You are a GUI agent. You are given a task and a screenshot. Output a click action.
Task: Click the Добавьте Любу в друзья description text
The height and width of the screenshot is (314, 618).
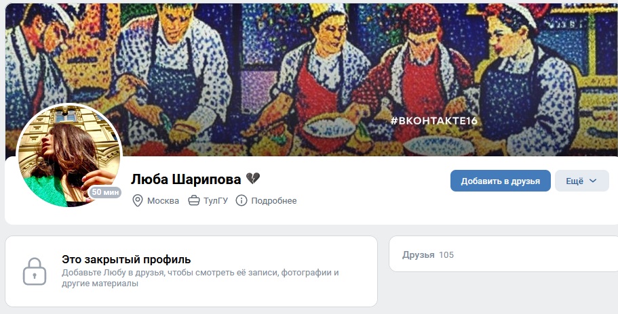(200, 278)
